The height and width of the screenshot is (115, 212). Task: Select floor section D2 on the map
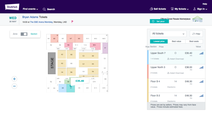tap(93, 56)
